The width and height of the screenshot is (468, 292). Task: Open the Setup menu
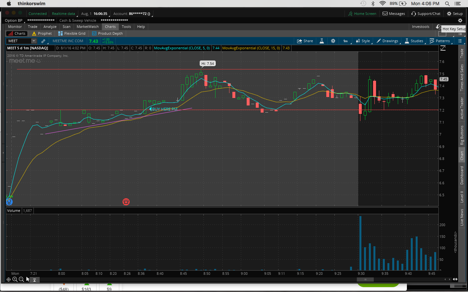pyautogui.click(x=455, y=14)
